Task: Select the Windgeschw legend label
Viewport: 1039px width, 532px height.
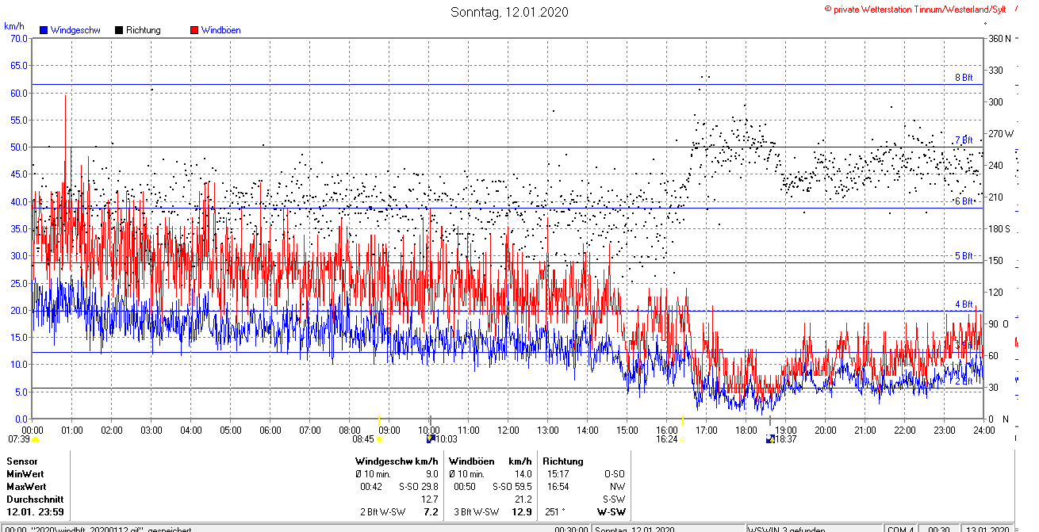Action: pos(75,30)
